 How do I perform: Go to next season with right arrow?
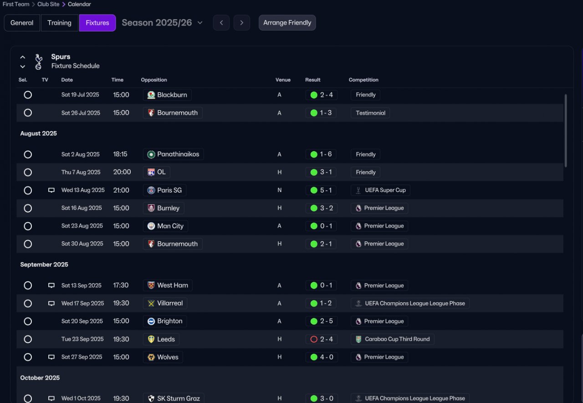[x=242, y=23]
